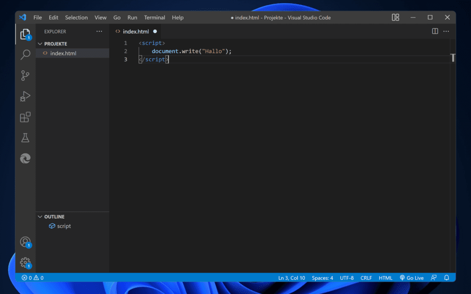The width and height of the screenshot is (471, 294).
Task: Change the HTML language mode
Action: 385,278
